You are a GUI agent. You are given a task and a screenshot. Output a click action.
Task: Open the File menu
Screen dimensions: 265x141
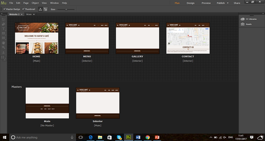[x=11, y=3]
